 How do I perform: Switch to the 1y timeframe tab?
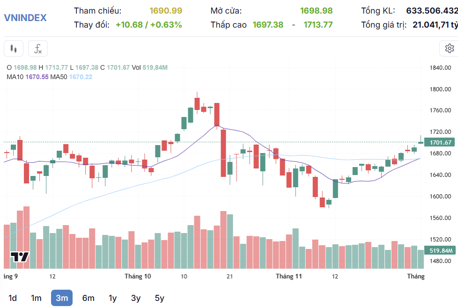(112, 298)
